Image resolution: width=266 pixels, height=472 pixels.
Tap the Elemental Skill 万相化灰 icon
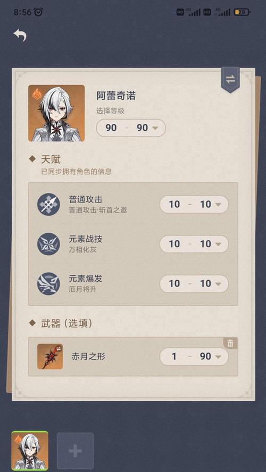pos(48,244)
